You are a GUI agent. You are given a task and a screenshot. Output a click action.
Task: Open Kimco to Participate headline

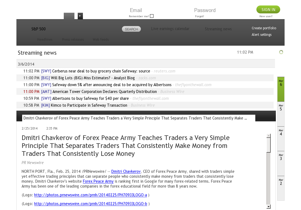(x=89, y=105)
